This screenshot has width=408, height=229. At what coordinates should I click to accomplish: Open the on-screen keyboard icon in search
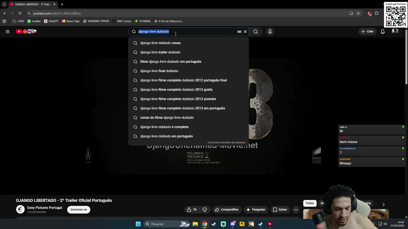239,32
